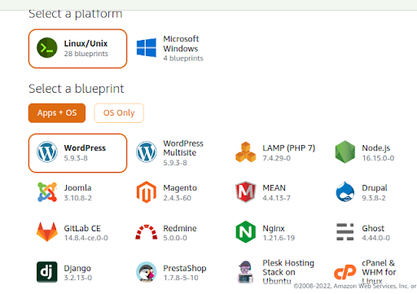Click the Select a blueprint heading
417x294 pixels.
[77, 89]
